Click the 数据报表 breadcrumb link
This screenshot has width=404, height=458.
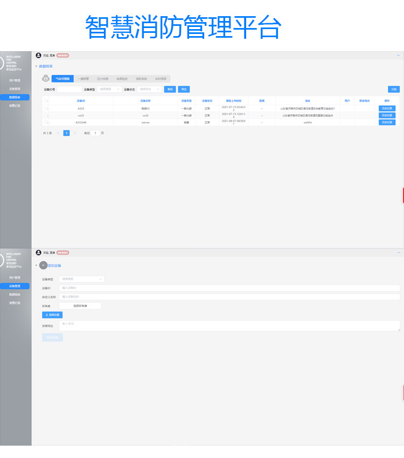[46, 66]
